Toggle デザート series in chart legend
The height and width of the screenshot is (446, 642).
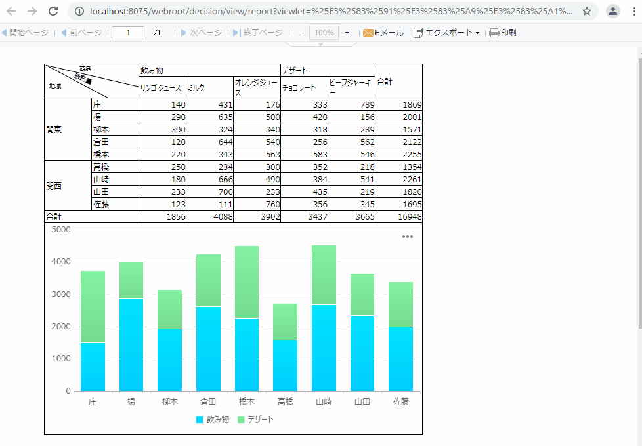pyautogui.click(x=255, y=419)
